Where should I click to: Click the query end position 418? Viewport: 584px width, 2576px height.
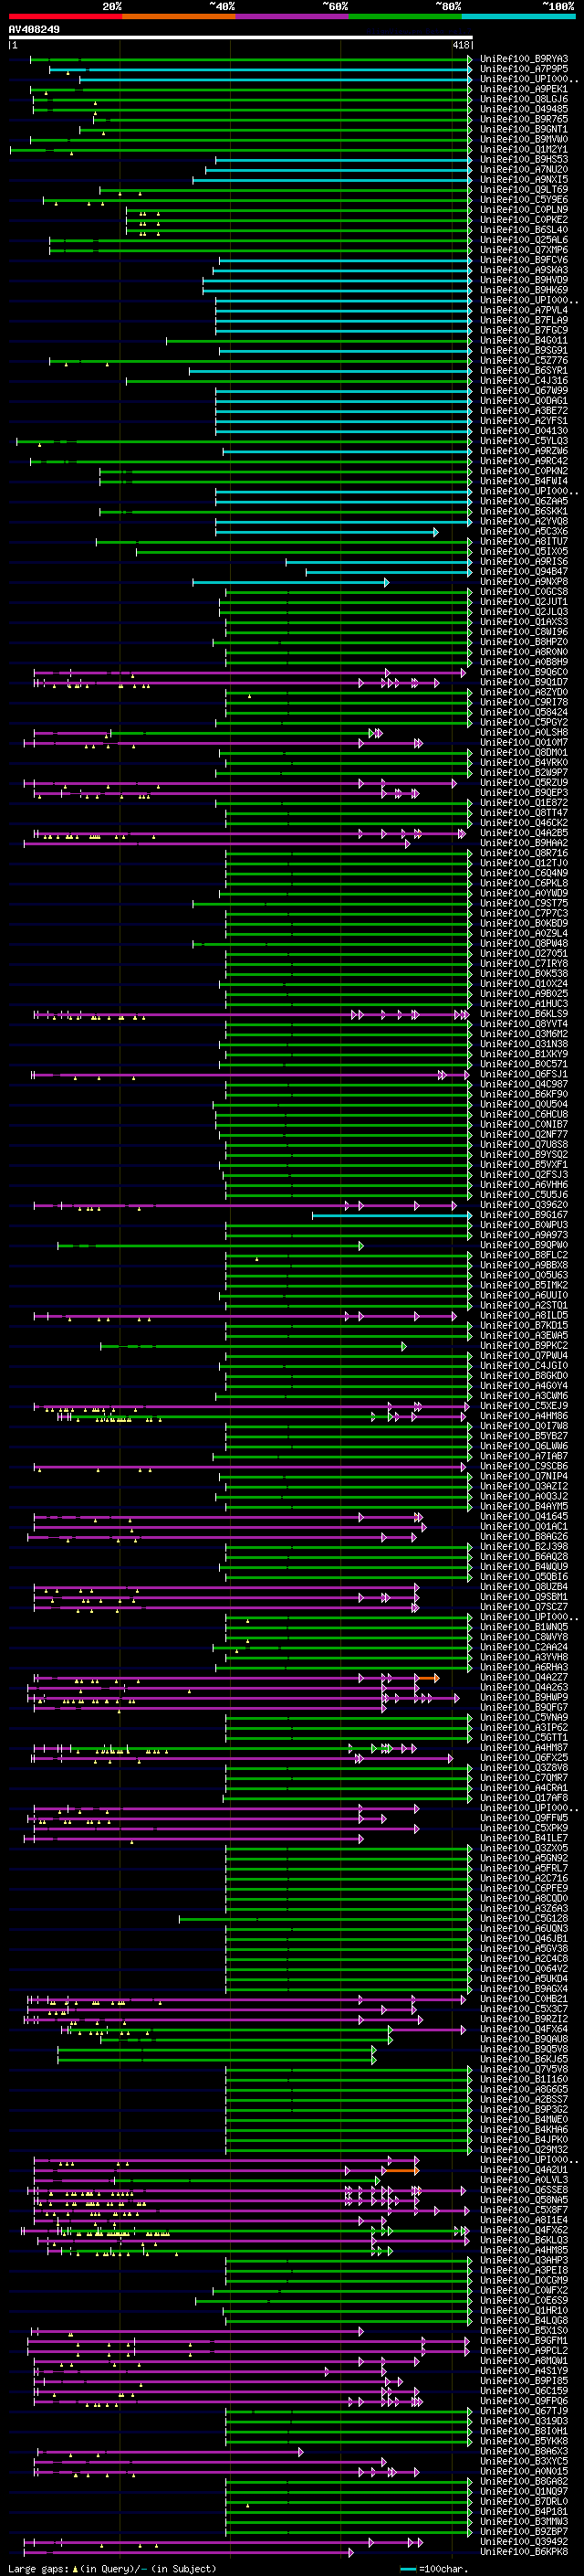460,45
